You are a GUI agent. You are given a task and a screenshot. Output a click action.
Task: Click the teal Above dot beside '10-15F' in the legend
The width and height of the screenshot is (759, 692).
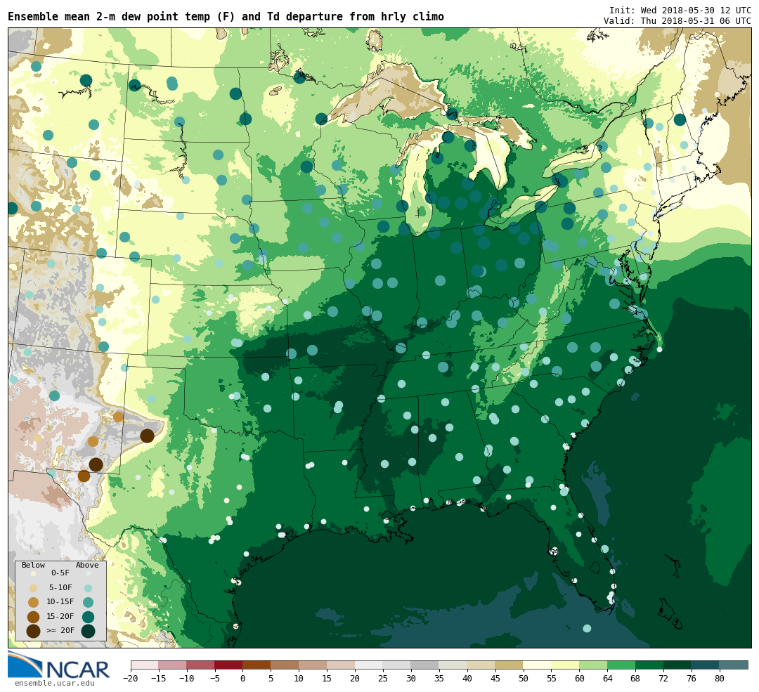click(88, 603)
